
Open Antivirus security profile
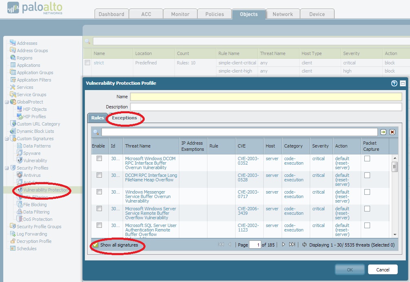[x=32, y=175]
